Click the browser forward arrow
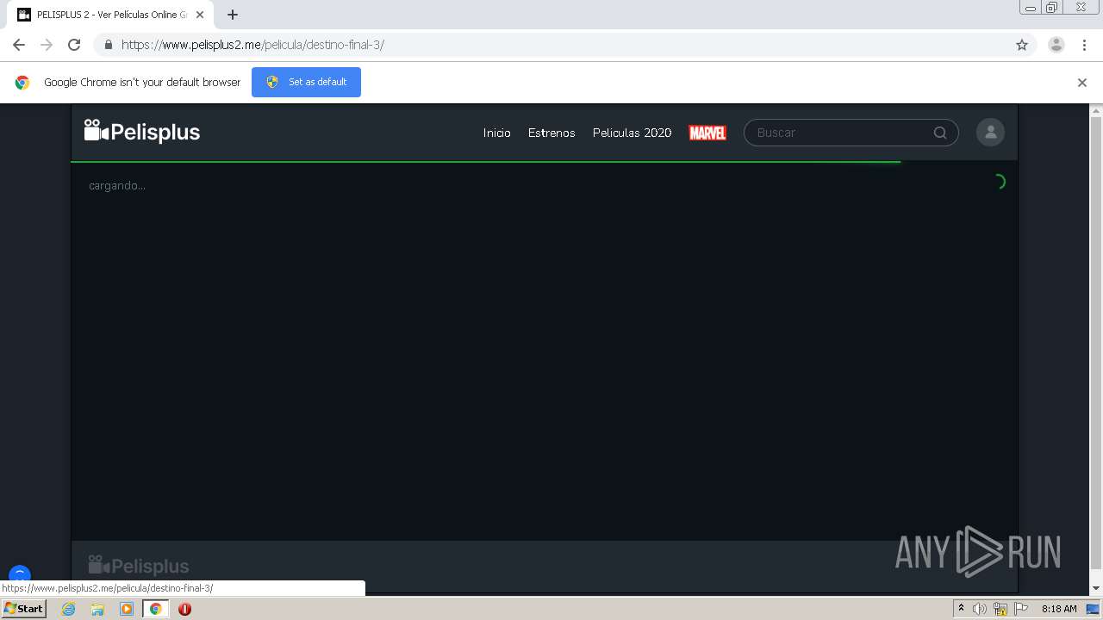 point(47,45)
